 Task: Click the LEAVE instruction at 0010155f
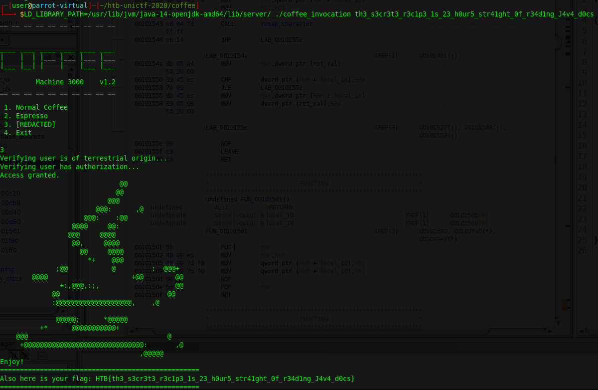229,152
